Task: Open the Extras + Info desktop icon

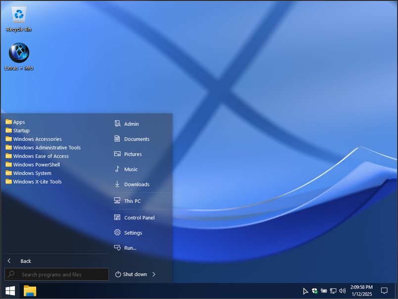Action: (x=19, y=57)
